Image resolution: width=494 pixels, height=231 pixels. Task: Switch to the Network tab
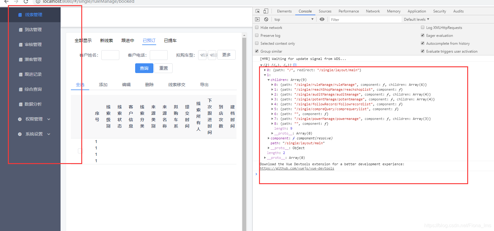tap(373, 11)
